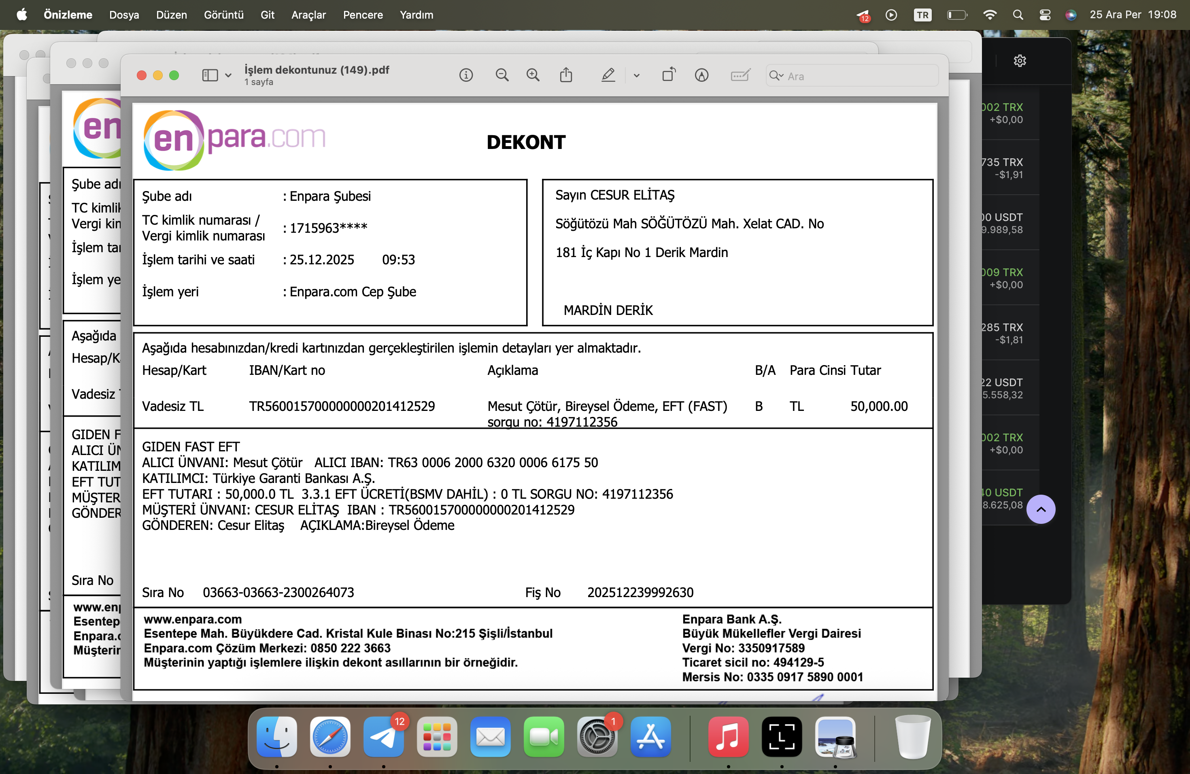Toggle the sidebar view button in Preview
This screenshot has width=1190, height=774.
pos(210,76)
